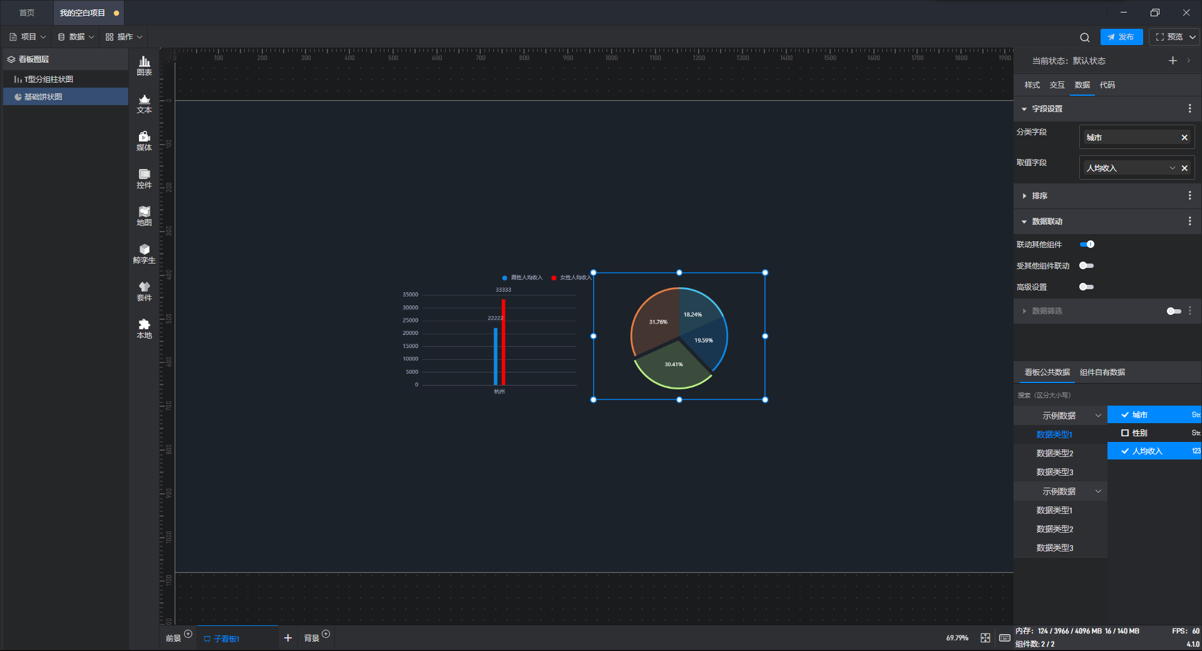
Task: Open the 人均收入 value field dropdown
Action: [1173, 168]
